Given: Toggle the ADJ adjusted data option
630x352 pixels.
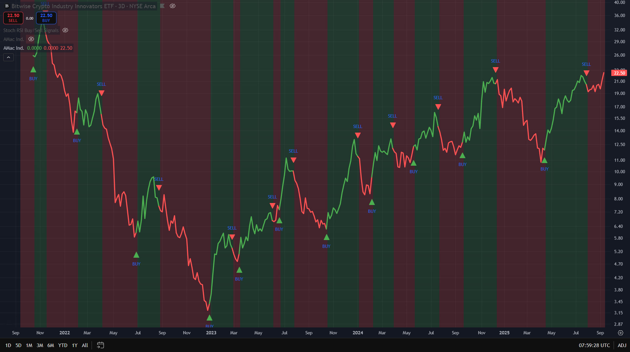Looking at the screenshot, I should tap(622, 345).
